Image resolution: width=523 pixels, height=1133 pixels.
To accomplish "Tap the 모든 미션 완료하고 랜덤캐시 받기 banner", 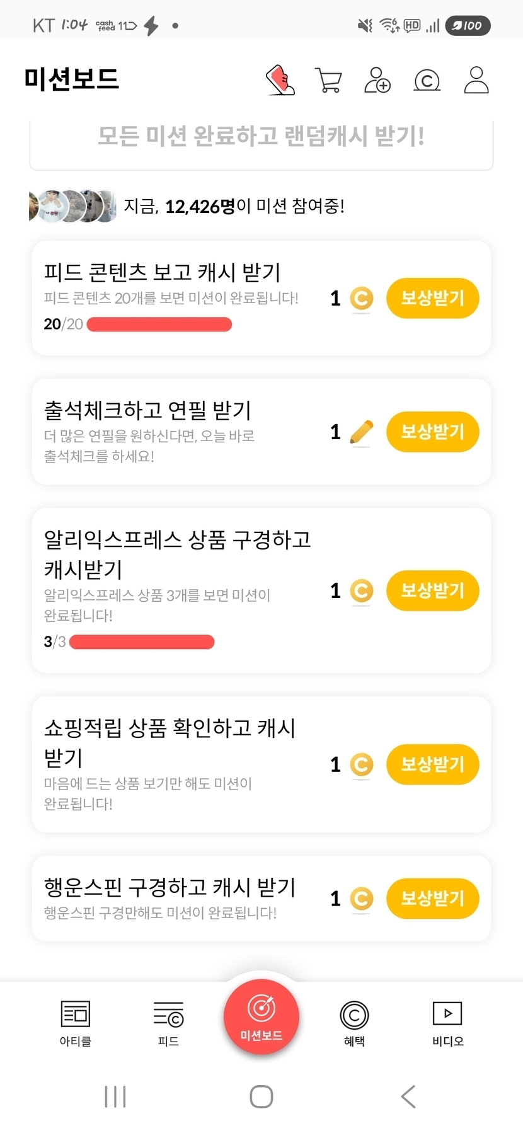I will click(x=261, y=137).
